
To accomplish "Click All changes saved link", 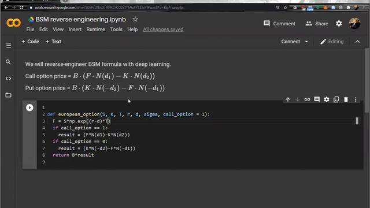I will click(163, 29).
